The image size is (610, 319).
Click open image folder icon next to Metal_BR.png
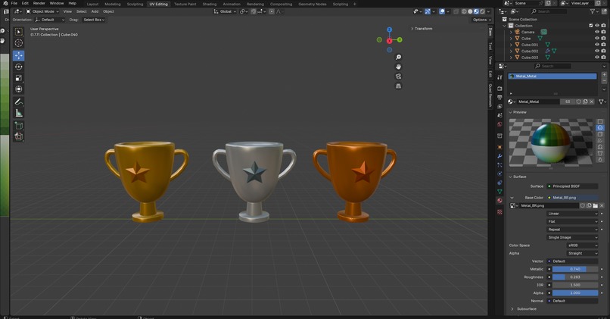(x=595, y=205)
